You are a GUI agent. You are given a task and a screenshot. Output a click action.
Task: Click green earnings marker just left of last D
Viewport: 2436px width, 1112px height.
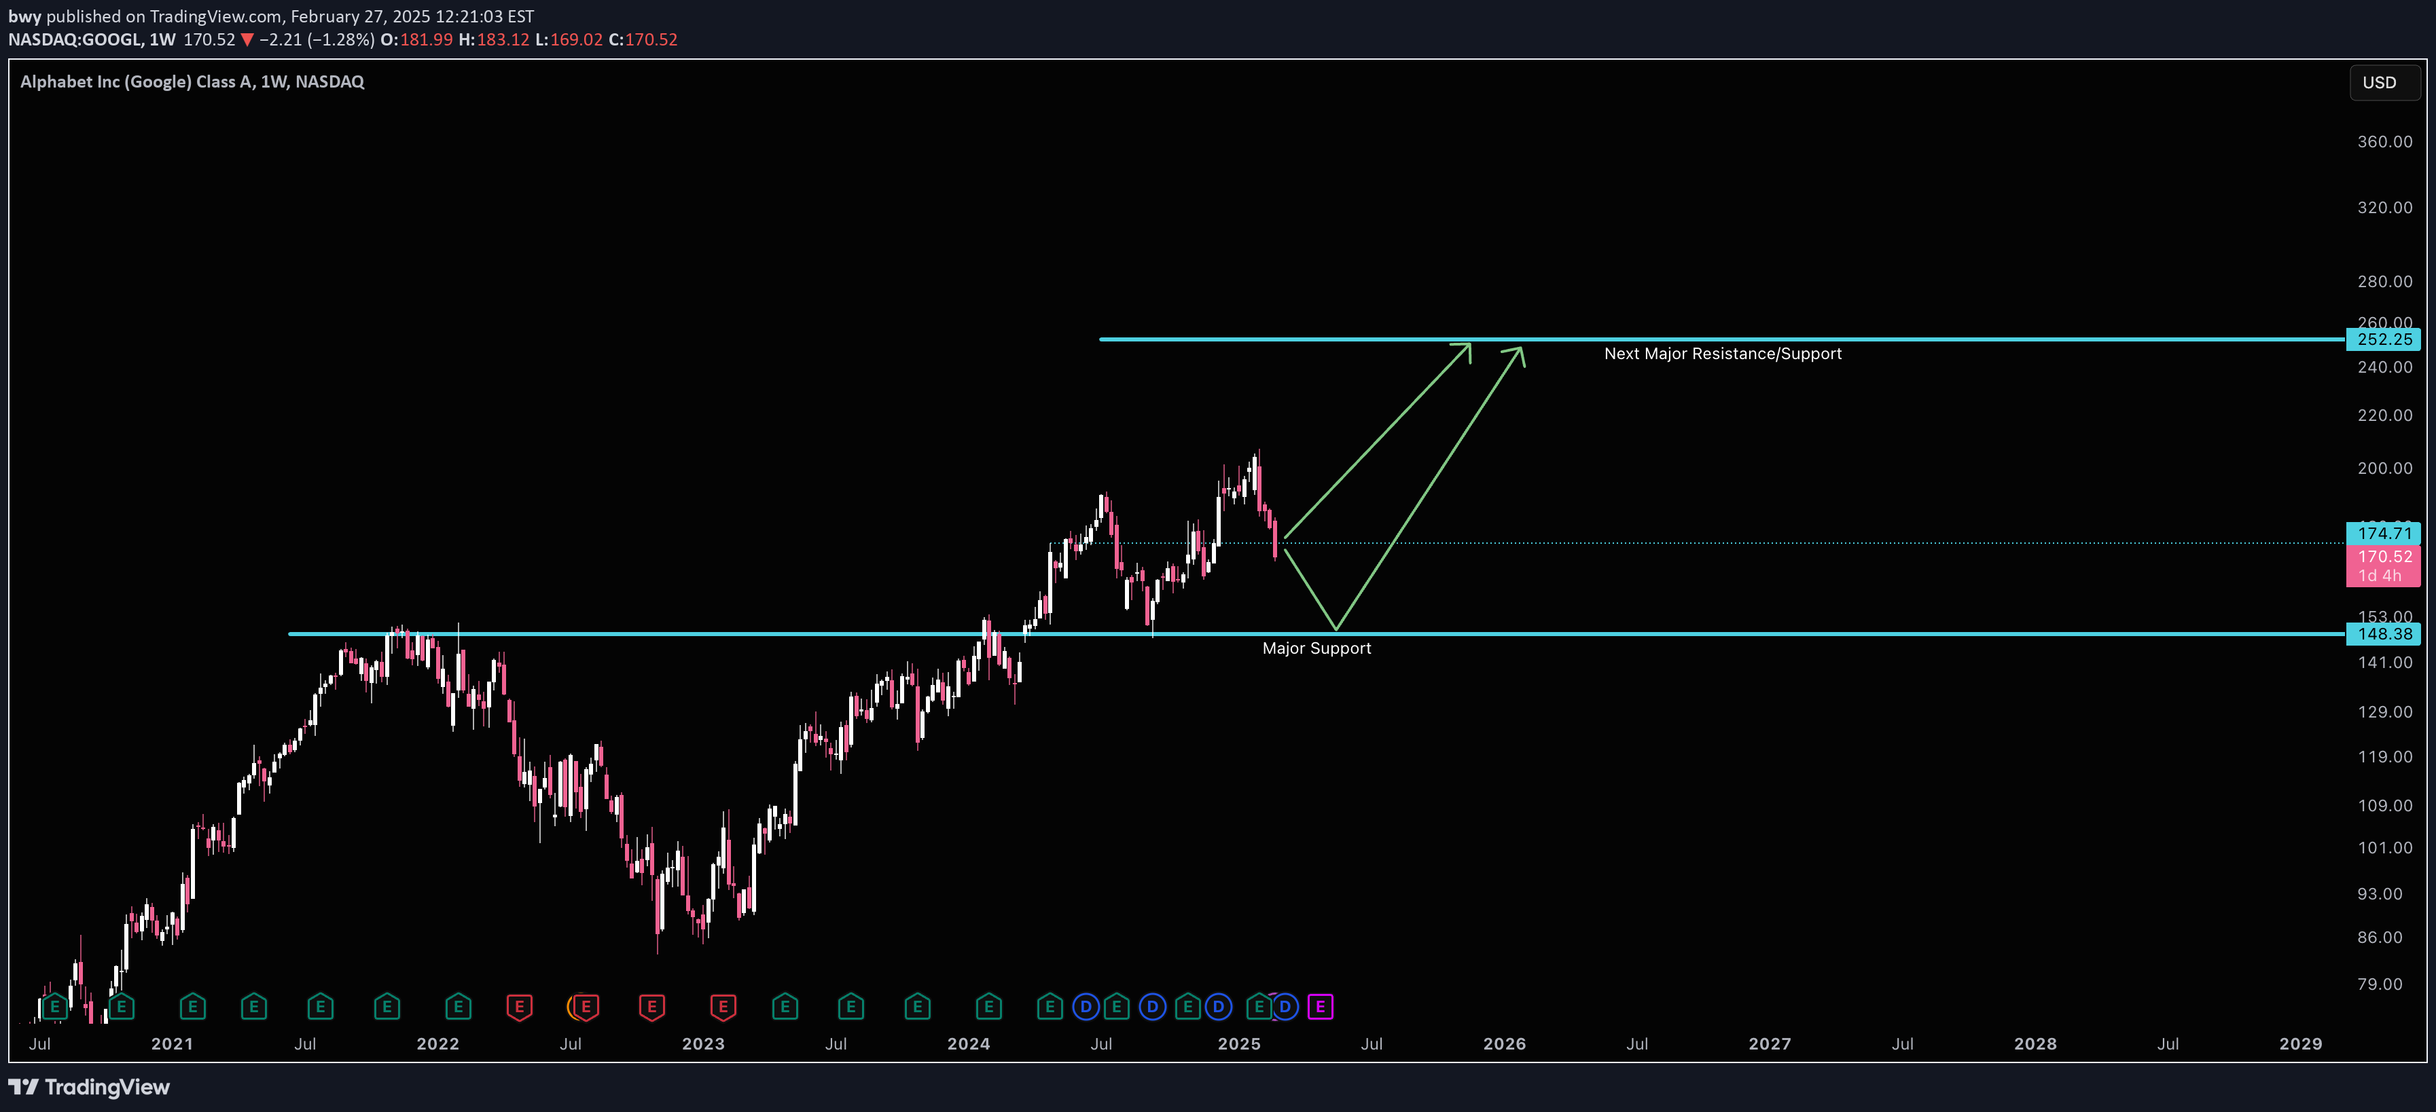[x=1257, y=1007]
